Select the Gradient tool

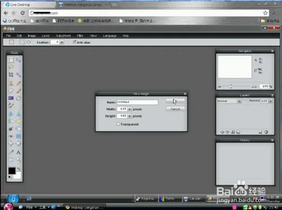click(11, 98)
